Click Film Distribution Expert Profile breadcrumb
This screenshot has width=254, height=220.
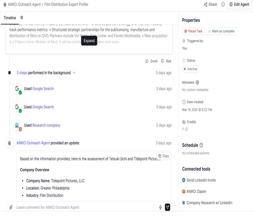click(66, 5)
